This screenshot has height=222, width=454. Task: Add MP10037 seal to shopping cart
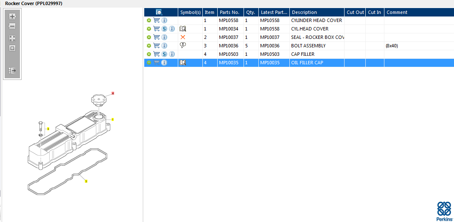pos(156,37)
